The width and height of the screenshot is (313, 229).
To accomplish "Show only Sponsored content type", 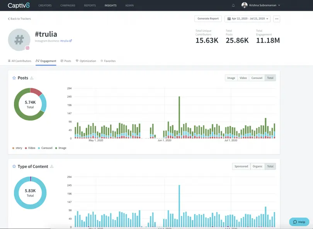I will click(x=241, y=166).
